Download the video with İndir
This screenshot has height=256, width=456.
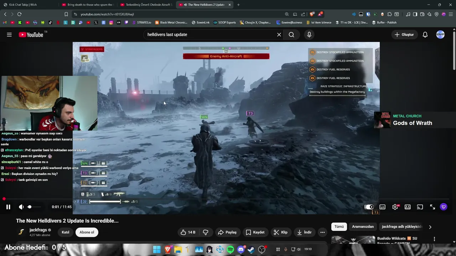coord(304,232)
